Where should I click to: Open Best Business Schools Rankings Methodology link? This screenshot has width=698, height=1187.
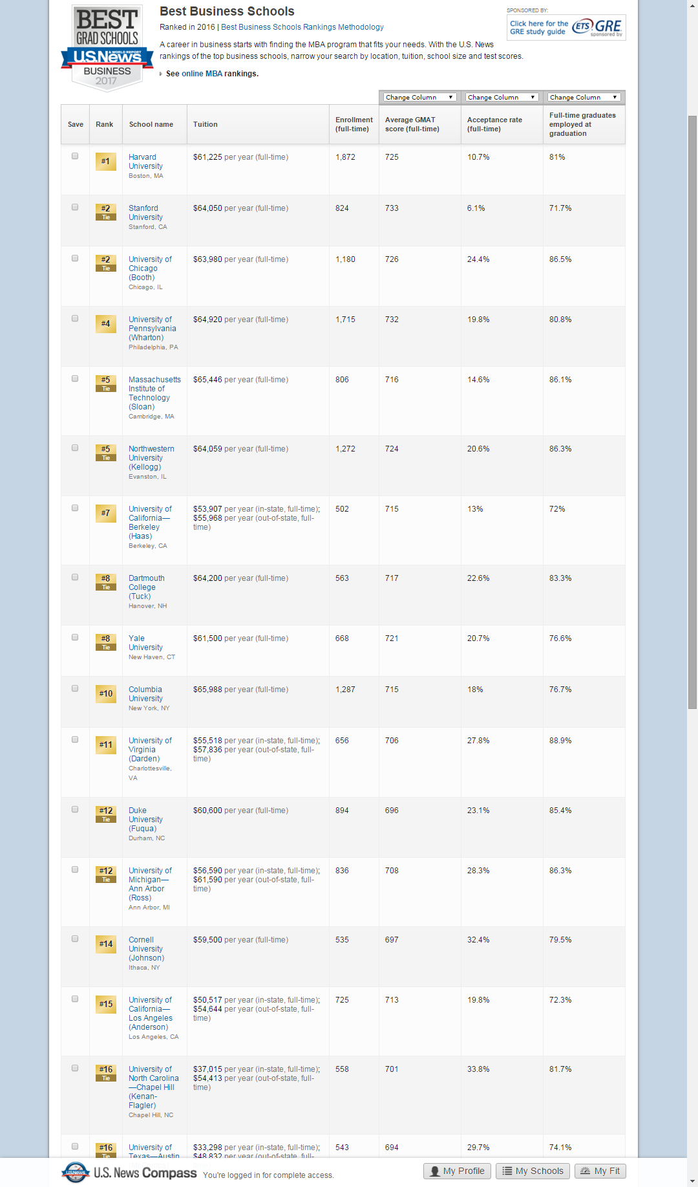click(x=302, y=27)
